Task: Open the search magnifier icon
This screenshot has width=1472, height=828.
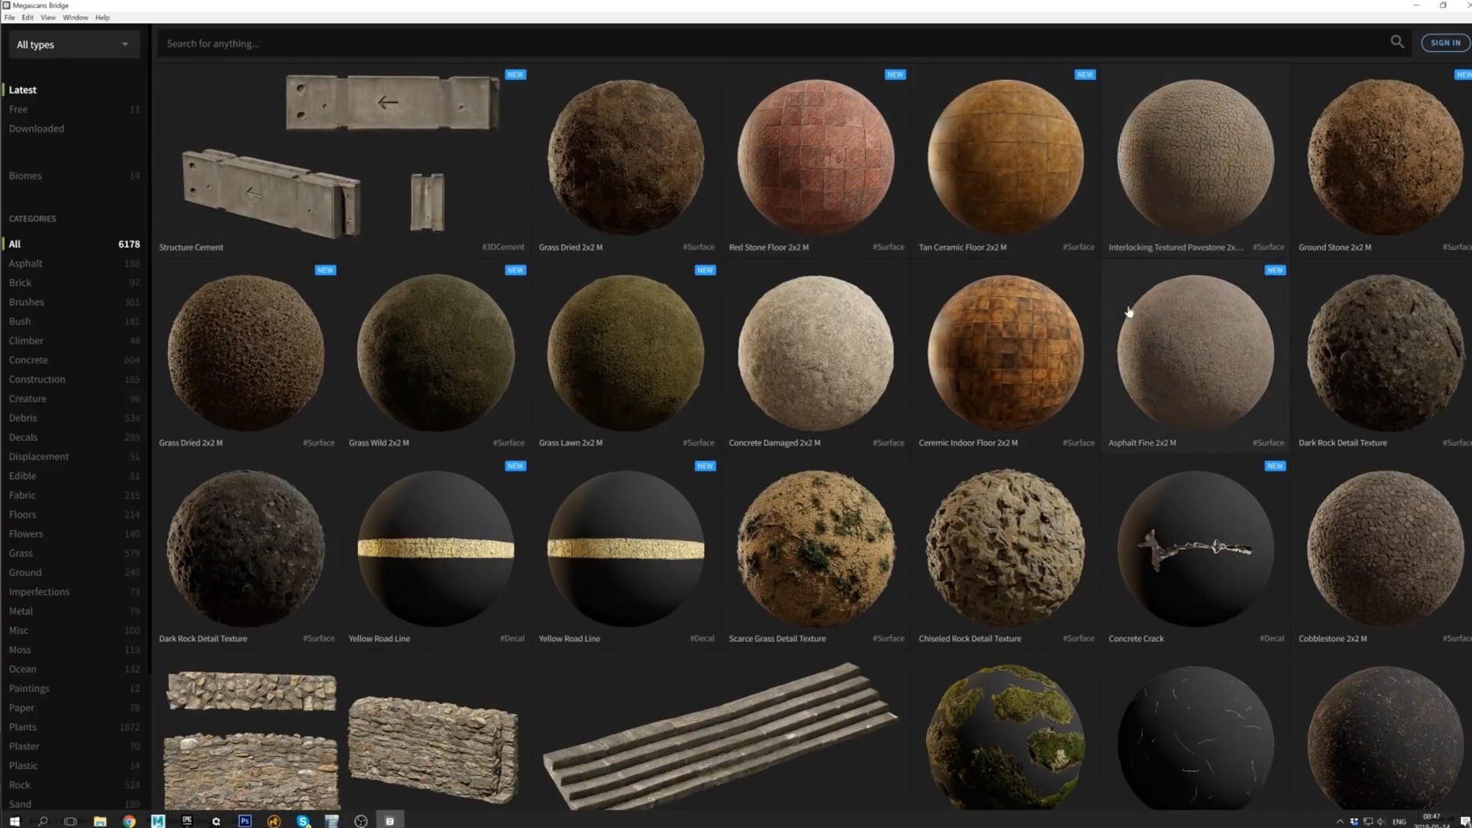Action: tap(1398, 42)
